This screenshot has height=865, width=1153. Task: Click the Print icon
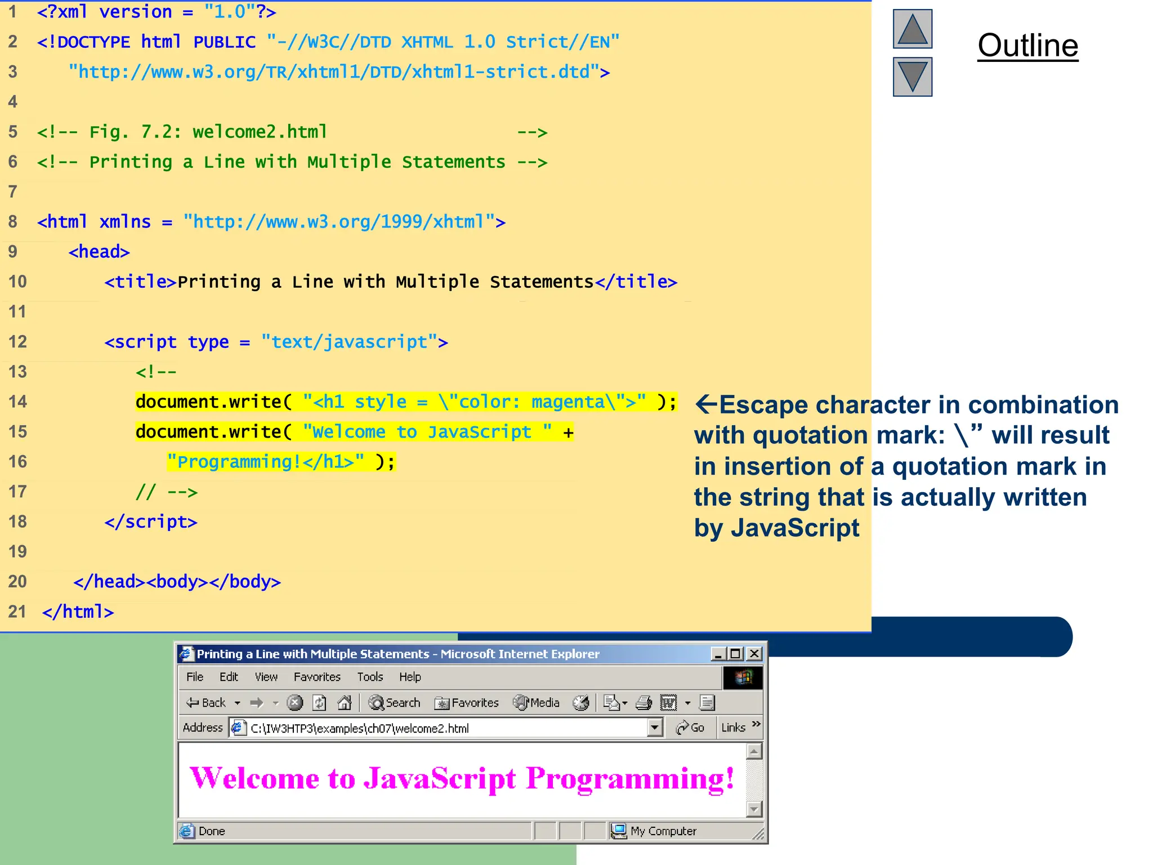(x=643, y=703)
